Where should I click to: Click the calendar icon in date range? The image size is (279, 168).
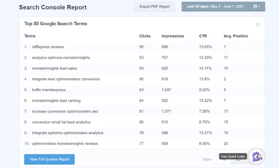tap(255, 7)
